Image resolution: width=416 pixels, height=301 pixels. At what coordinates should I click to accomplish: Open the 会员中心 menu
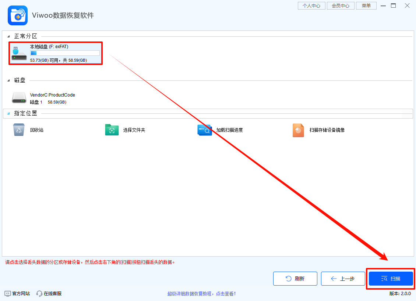(341, 6)
